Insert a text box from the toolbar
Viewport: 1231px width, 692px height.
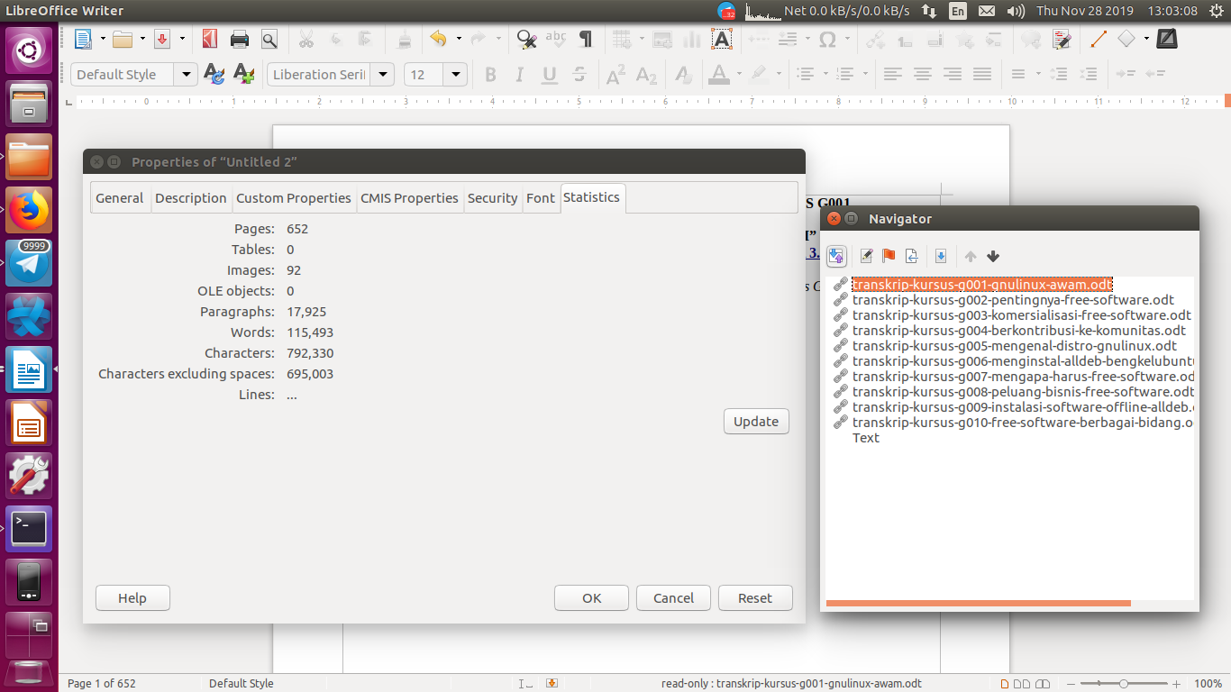click(x=722, y=40)
